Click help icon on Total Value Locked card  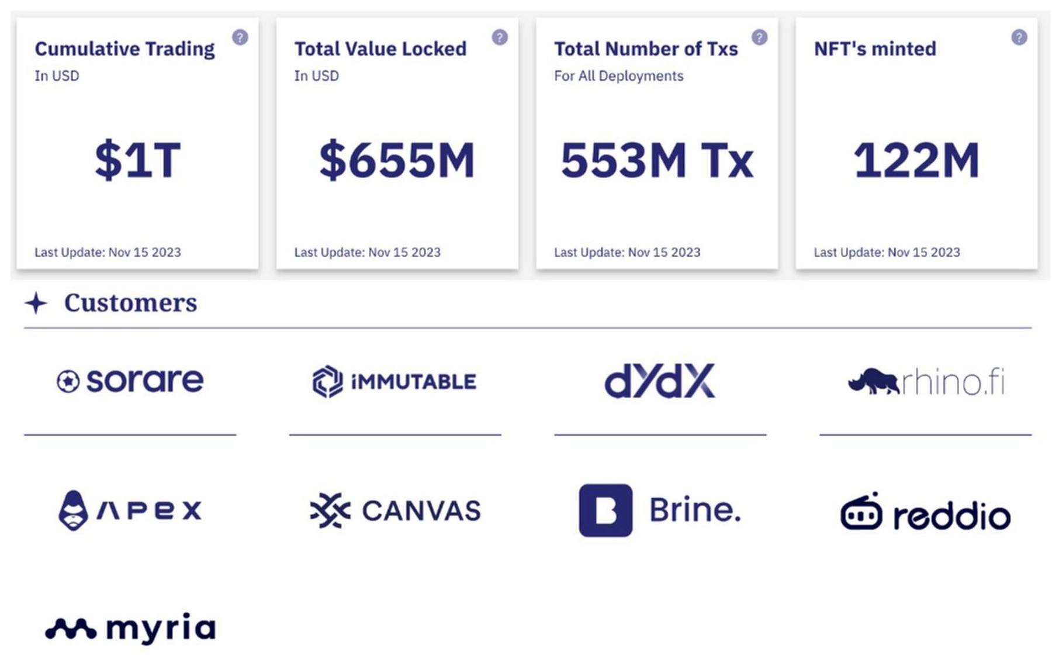click(x=500, y=37)
